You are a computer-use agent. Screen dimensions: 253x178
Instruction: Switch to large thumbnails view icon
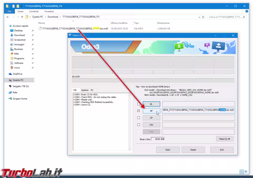pyautogui.click(x=246, y=172)
